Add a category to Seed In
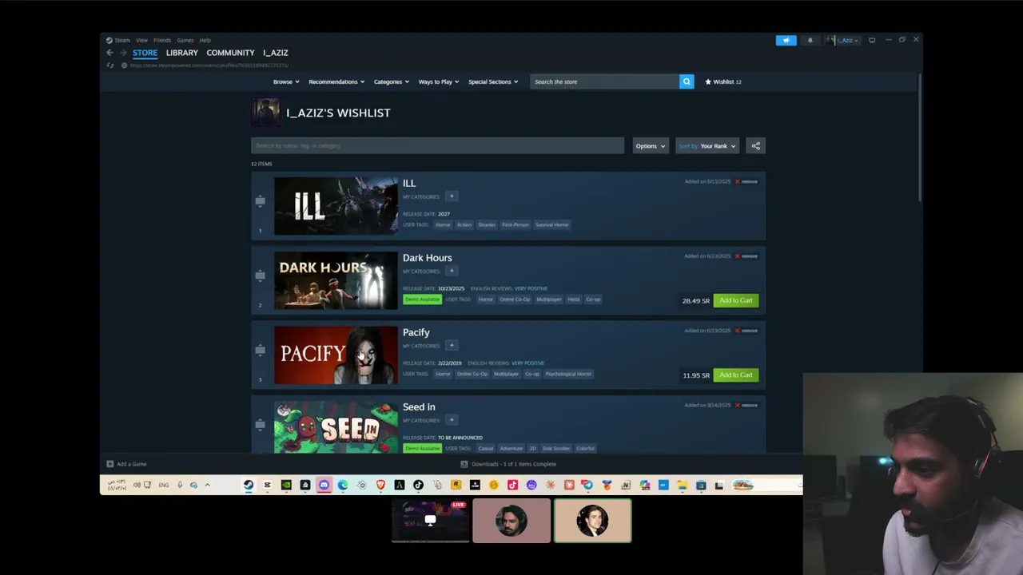The image size is (1023, 575). click(451, 420)
